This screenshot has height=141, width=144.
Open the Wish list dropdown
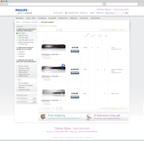pyautogui.click(x=84, y=13)
